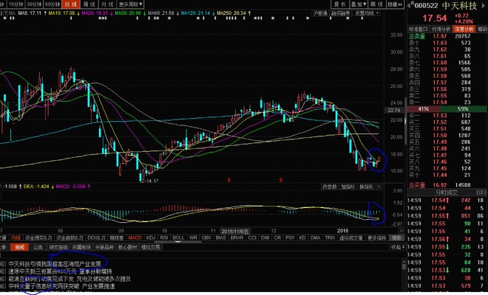Viewport: 488px width, 295px height.
Task: Open the 研究报告 tab
Action: point(58,247)
